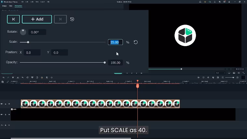Click the Adjust audio equalizer icon

[x=47, y=77]
